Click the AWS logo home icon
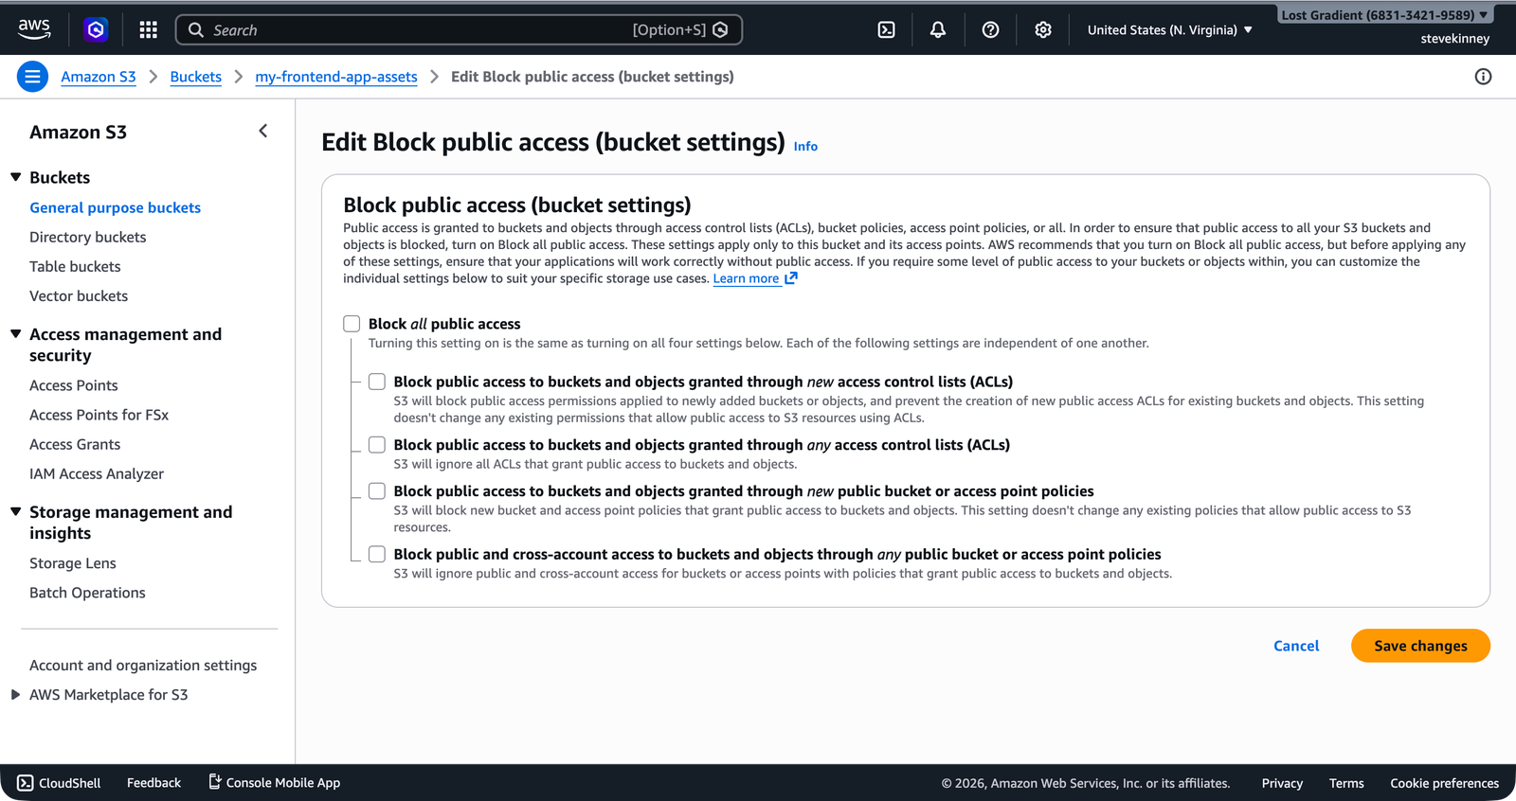1516x801 pixels. pyautogui.click(x=34, y=29)
